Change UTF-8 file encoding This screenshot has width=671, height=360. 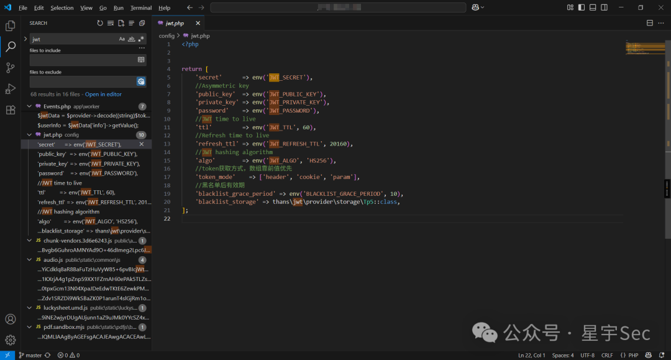coord(587,355)
